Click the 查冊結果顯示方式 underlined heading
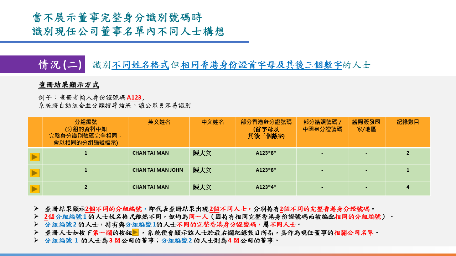 pyautogui.click(x=68, y=85)
